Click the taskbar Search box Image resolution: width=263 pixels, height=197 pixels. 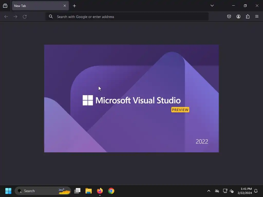(x=43, y=191)
